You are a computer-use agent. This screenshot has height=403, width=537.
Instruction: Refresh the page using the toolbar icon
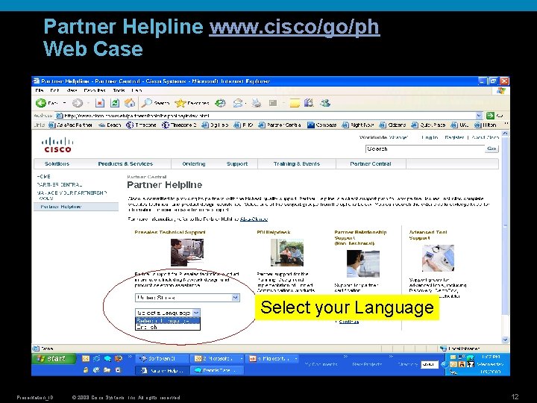click(x=115, y=103)
